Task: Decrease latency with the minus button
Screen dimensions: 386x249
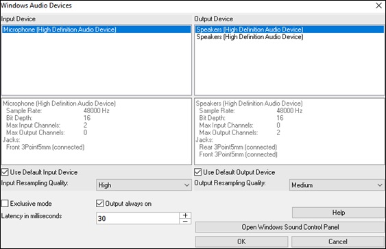Action: [x=185, y=221]
